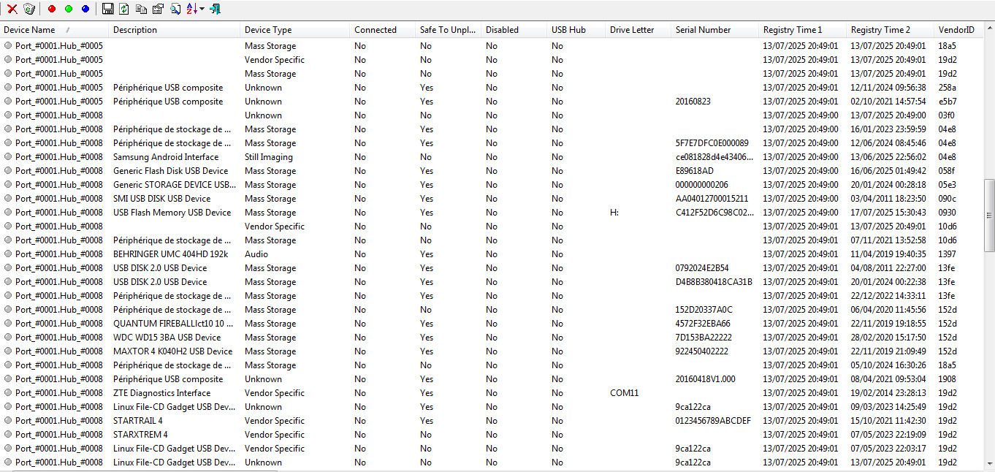Click the gray icon of the STARTRAIL 4 row
This screenshot has width=995, height=472.
[8, 421]
